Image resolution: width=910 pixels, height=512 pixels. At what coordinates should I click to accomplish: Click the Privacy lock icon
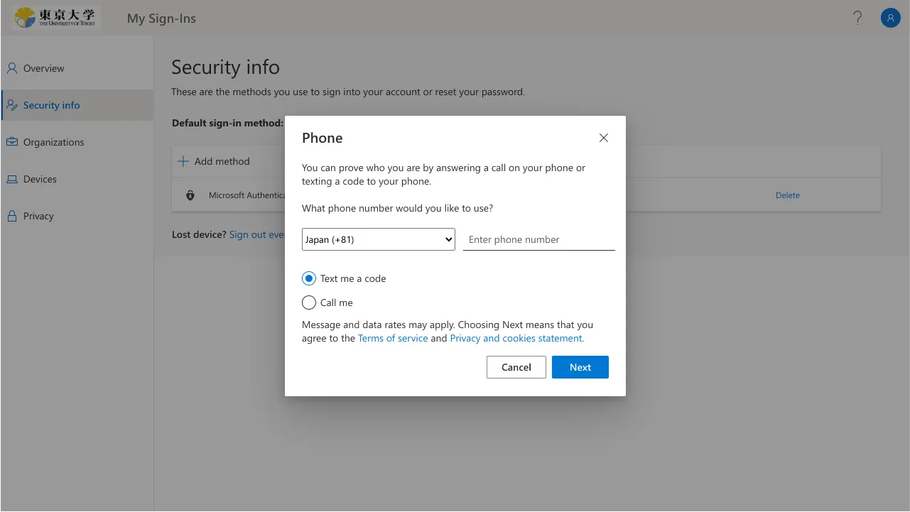(x=12, y=216)
